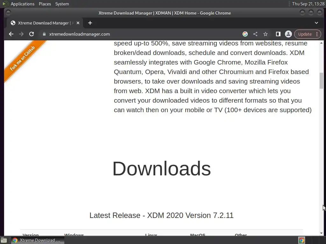This screenshot has width=326, height=244.
Task: Click the window menu button in title bar
Action: [x=8, y=13]
